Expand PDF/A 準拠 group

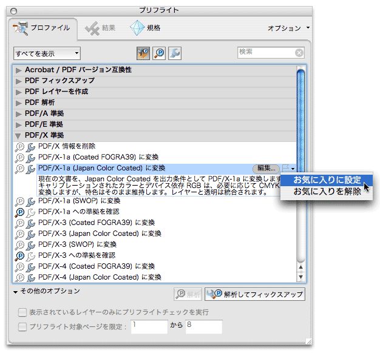coord(18,114)
